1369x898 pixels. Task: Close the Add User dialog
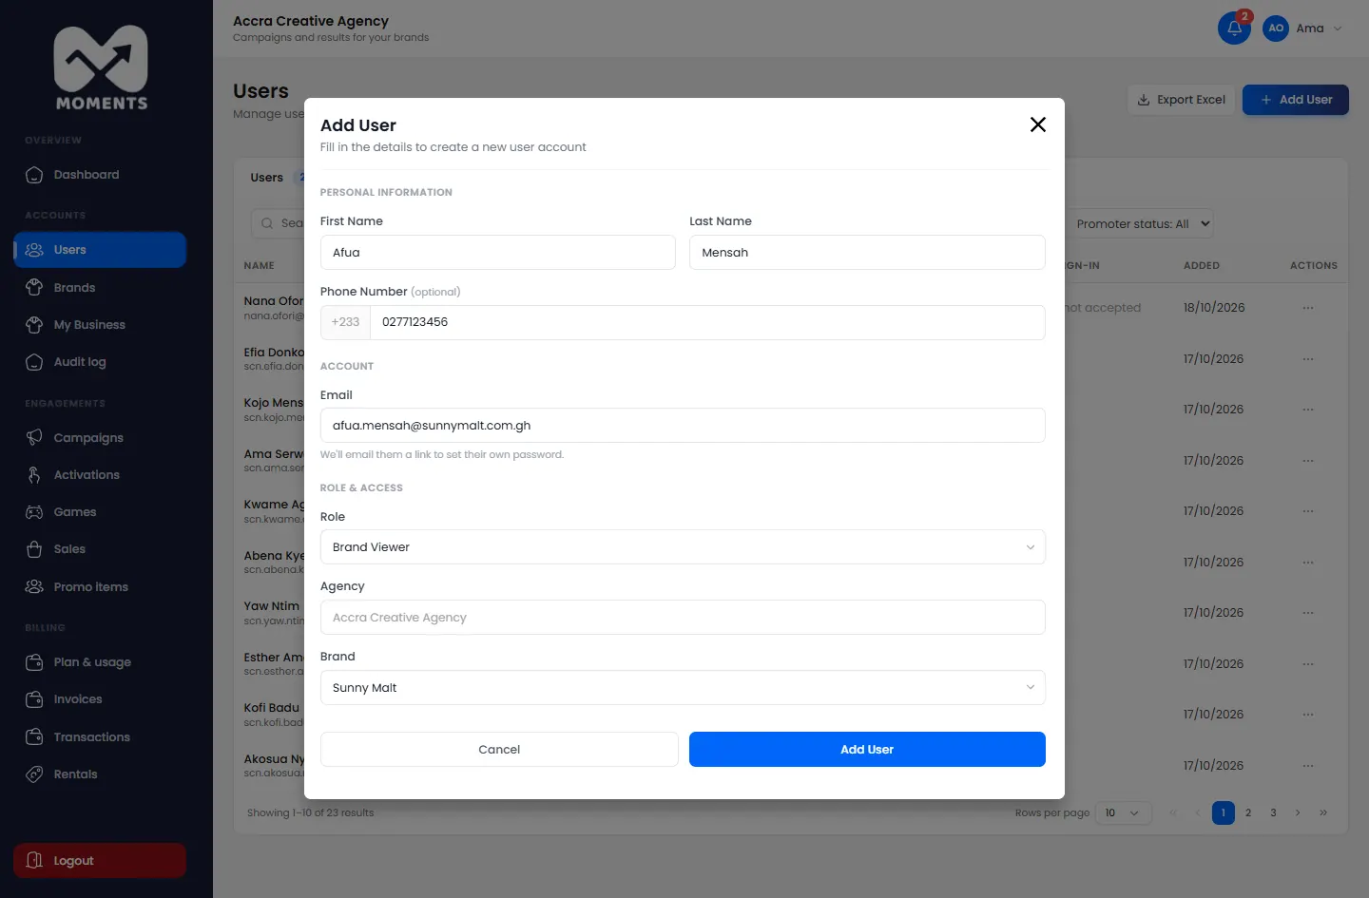pyautogui.click(x=1038, y=124)
